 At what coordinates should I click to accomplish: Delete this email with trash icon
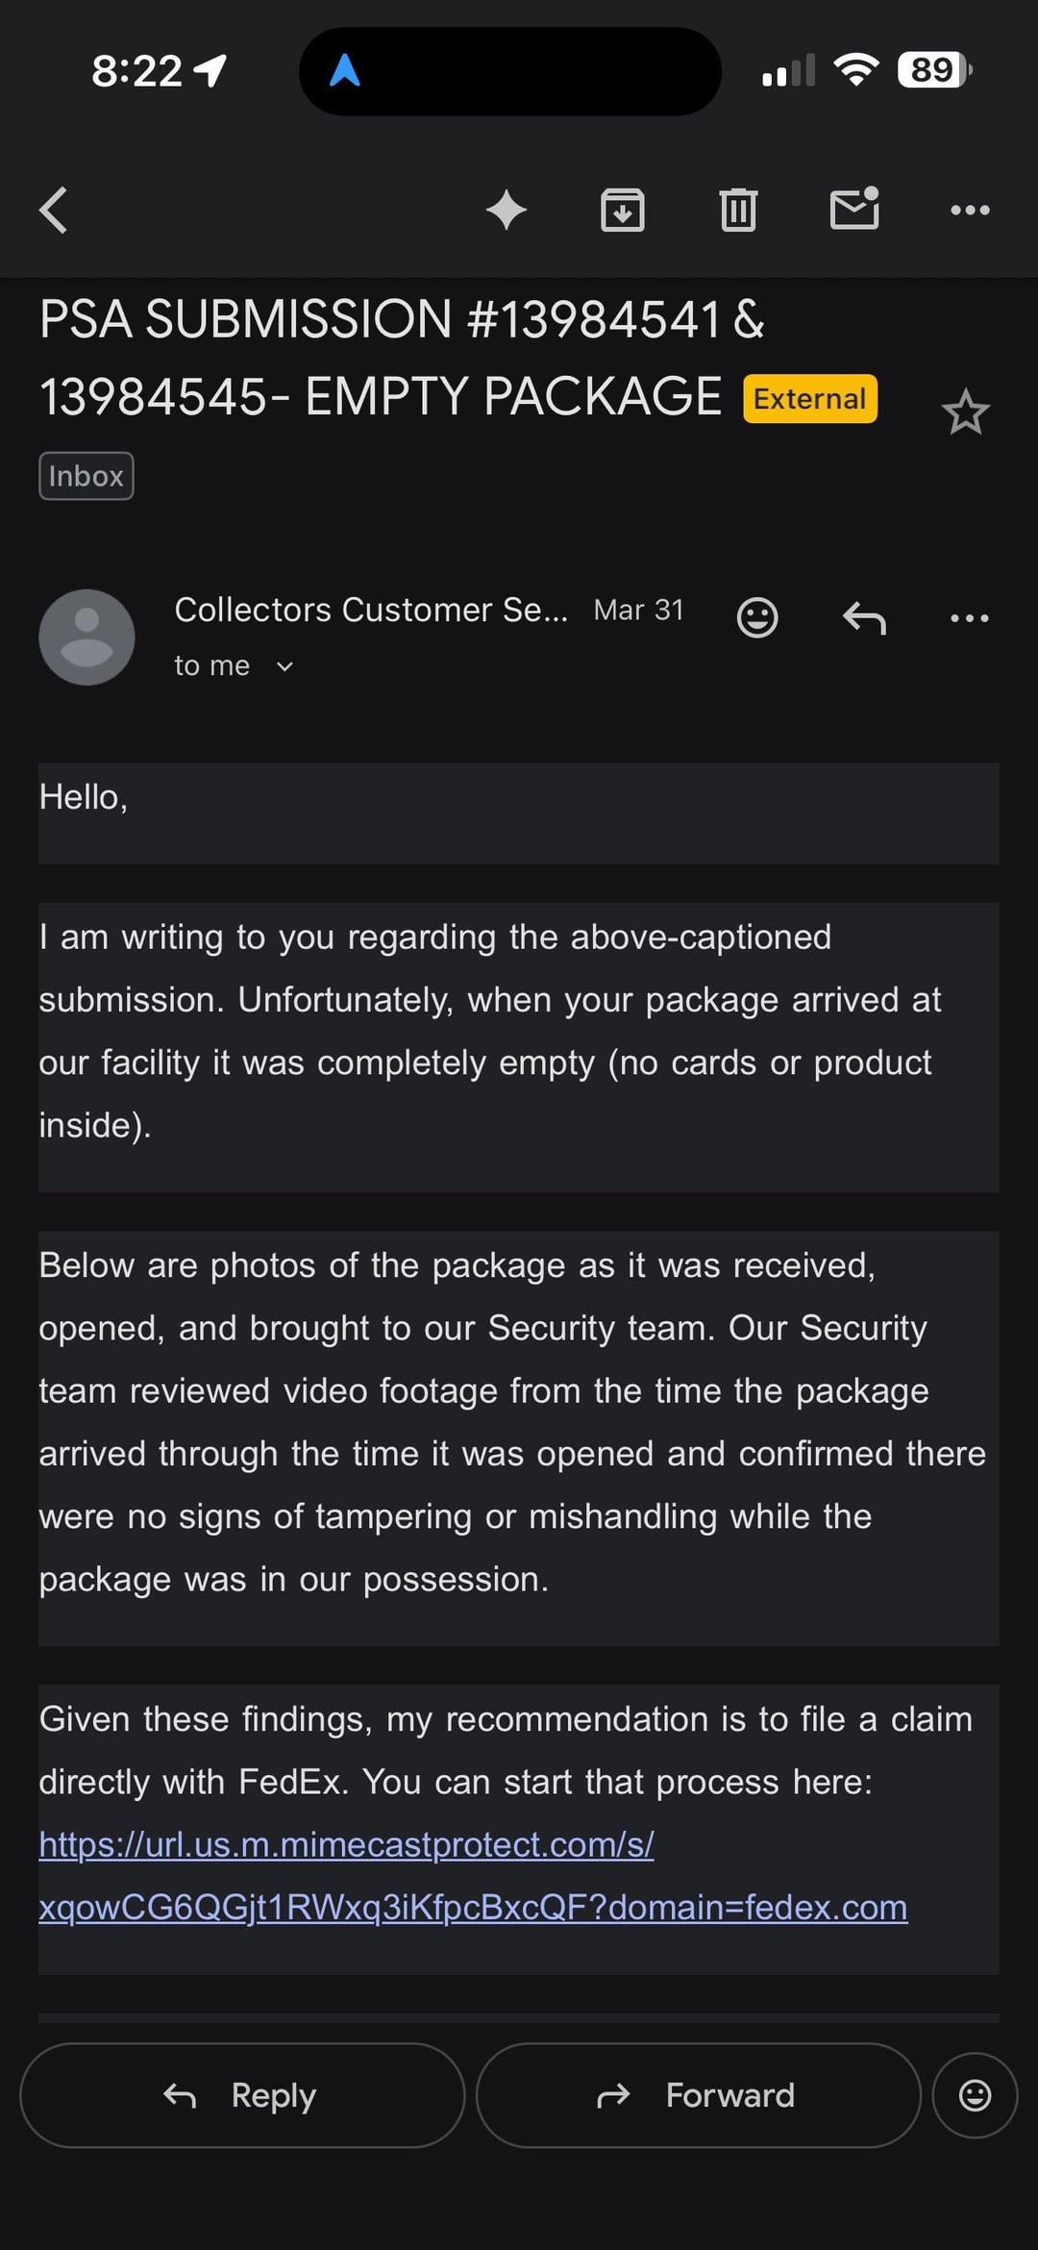click(x=738, y=210)
